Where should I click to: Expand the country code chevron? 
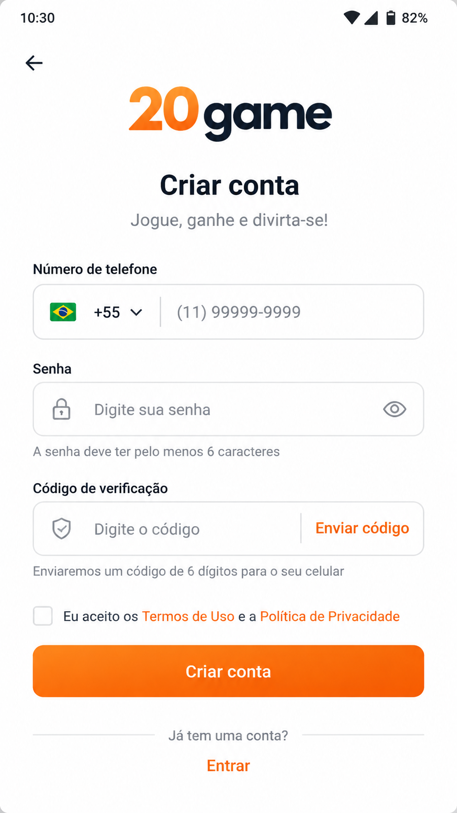tap(136, 312)
